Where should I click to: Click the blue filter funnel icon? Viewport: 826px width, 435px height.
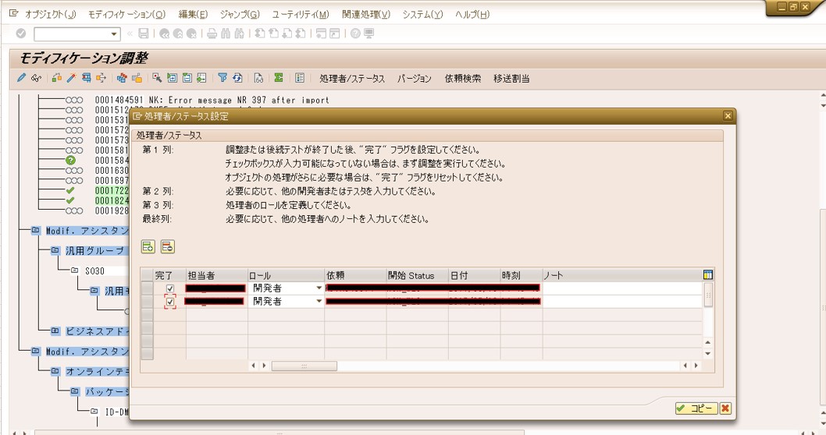223,78
